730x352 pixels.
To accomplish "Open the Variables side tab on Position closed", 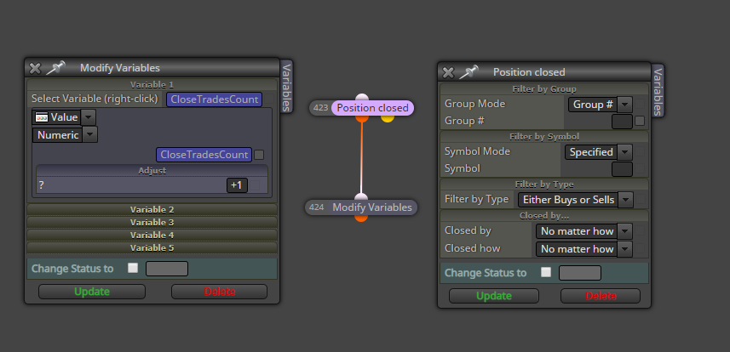I will [658, 90].
